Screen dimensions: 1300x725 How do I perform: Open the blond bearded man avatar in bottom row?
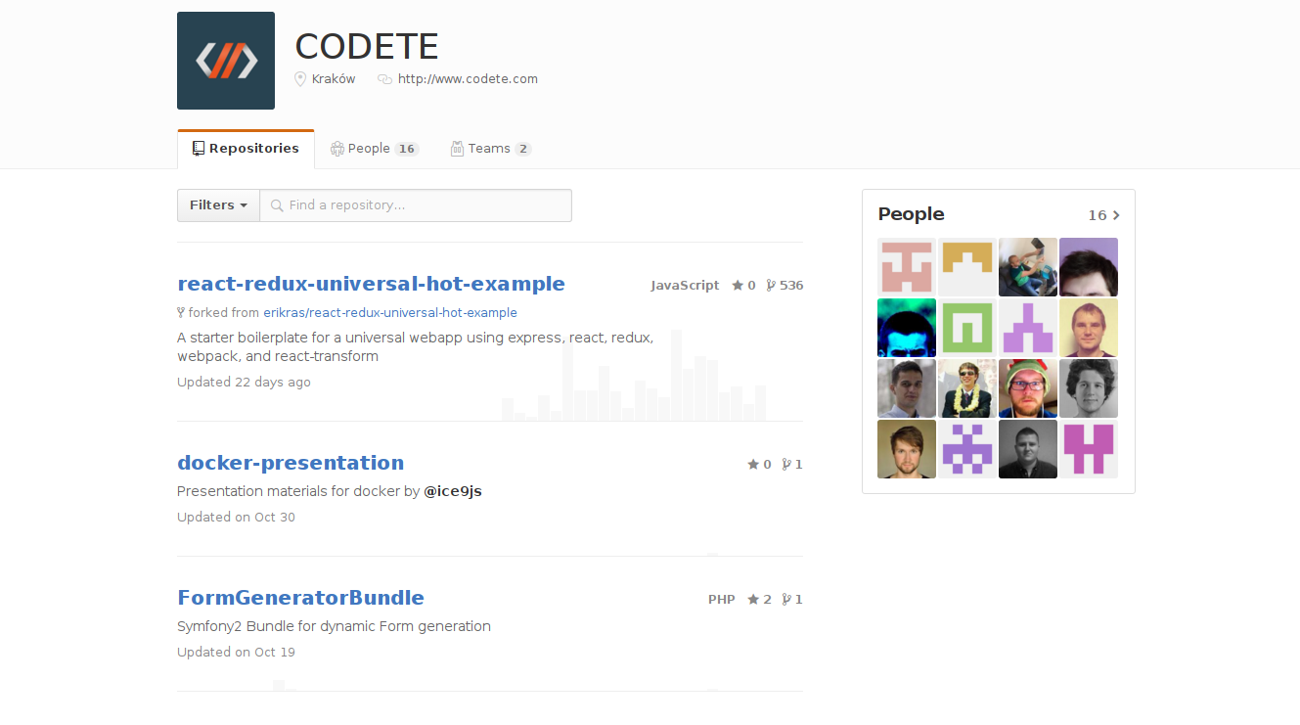click(907, 449)
